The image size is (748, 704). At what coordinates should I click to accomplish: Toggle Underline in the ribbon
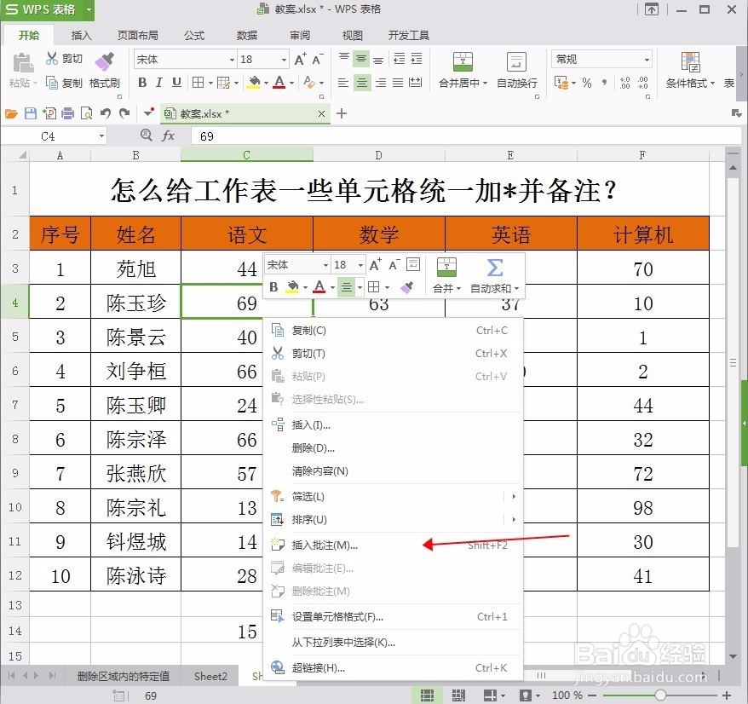(176, 83)
